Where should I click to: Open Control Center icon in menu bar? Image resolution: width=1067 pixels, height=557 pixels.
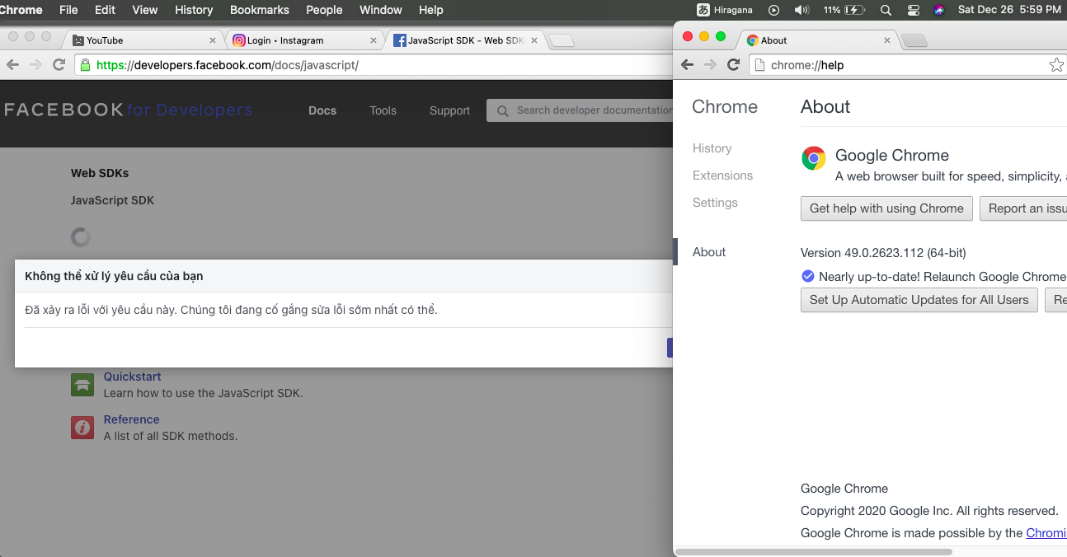coord(913,10)
